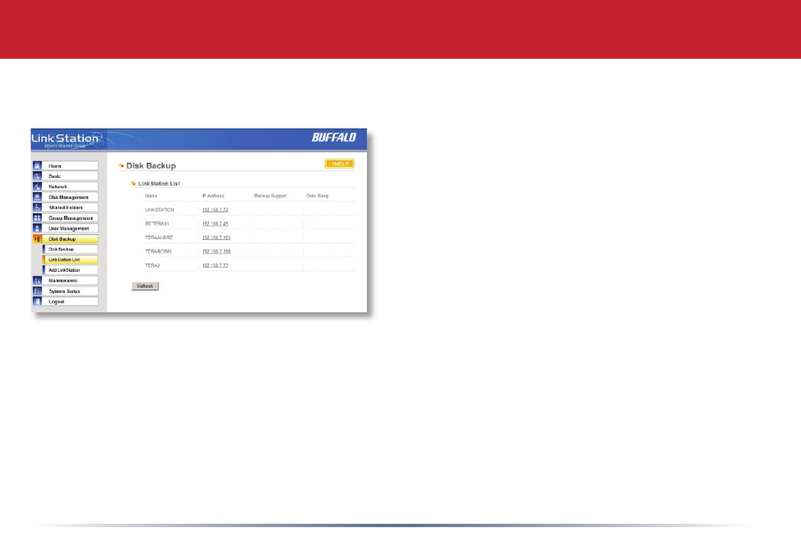Click the Group Management icon
The image size is (801, 554).
[x=37, y=218]
